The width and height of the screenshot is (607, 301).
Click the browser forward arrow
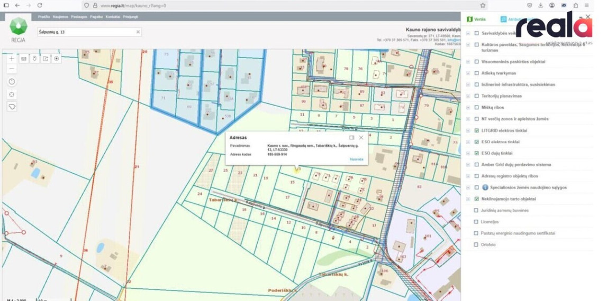[x=28, y=5]
